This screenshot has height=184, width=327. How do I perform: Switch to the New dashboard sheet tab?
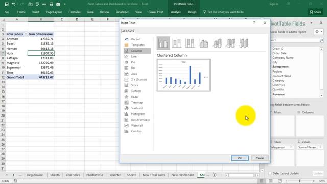(183, 175)
